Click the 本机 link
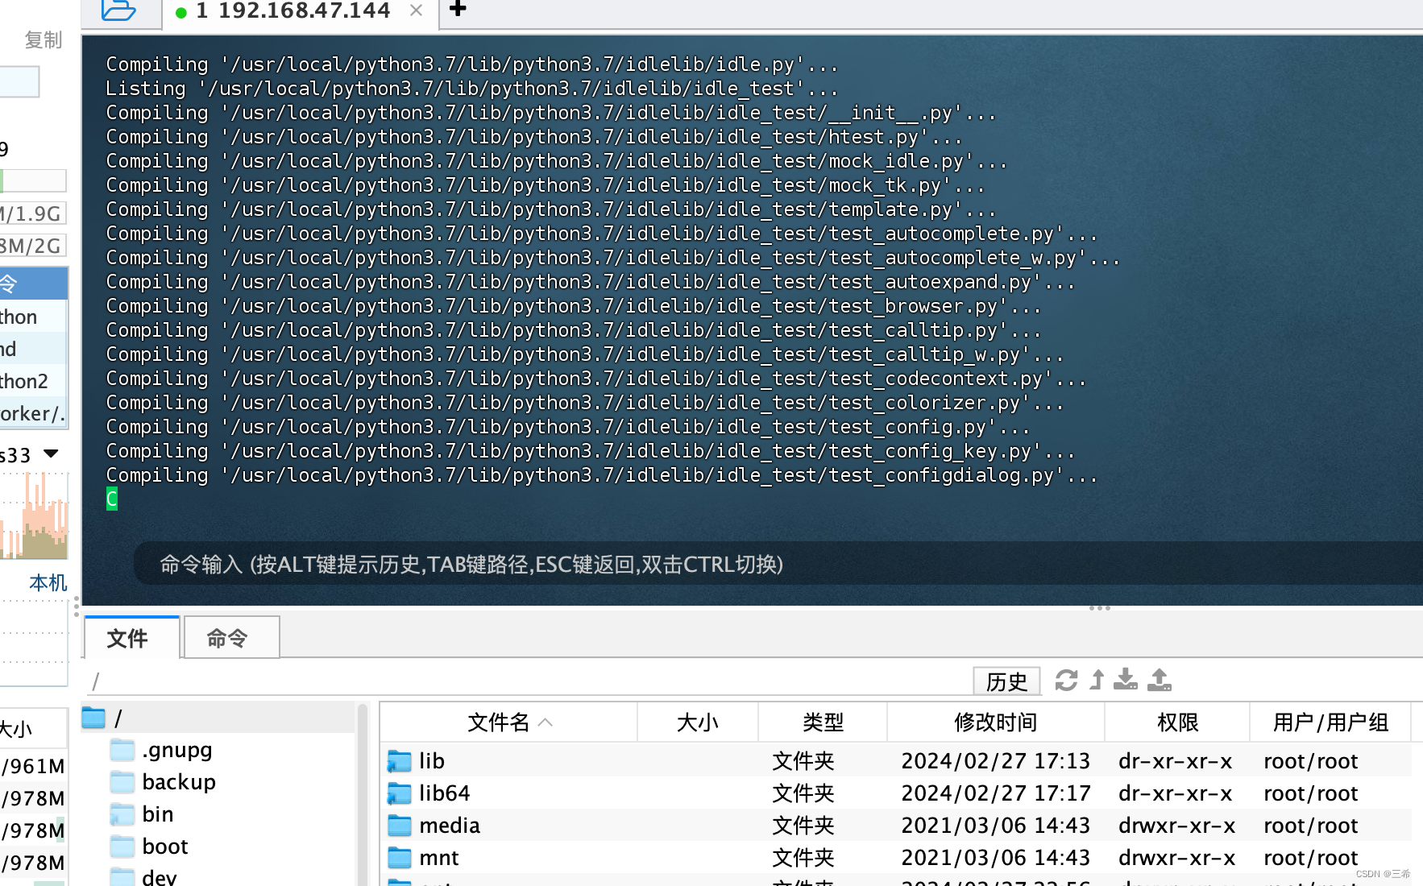 pyautogui.click(x=47, y=582)
